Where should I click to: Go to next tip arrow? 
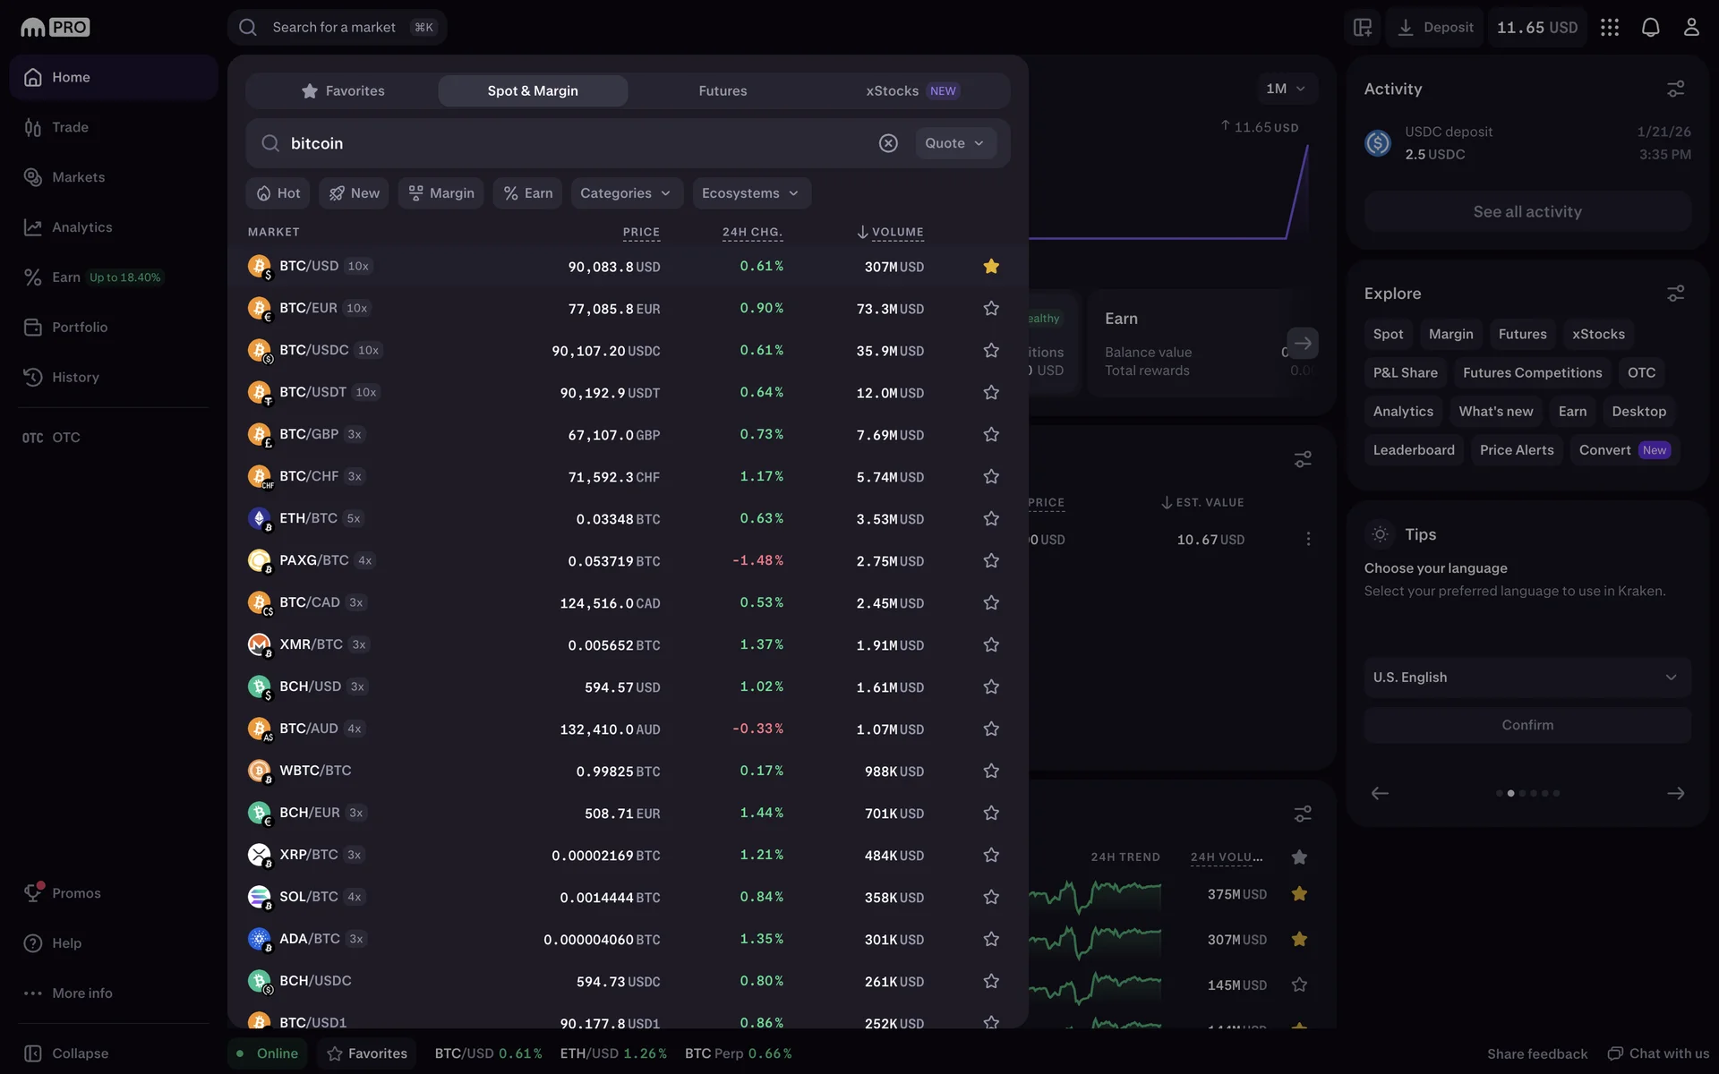click(1675, 793)
